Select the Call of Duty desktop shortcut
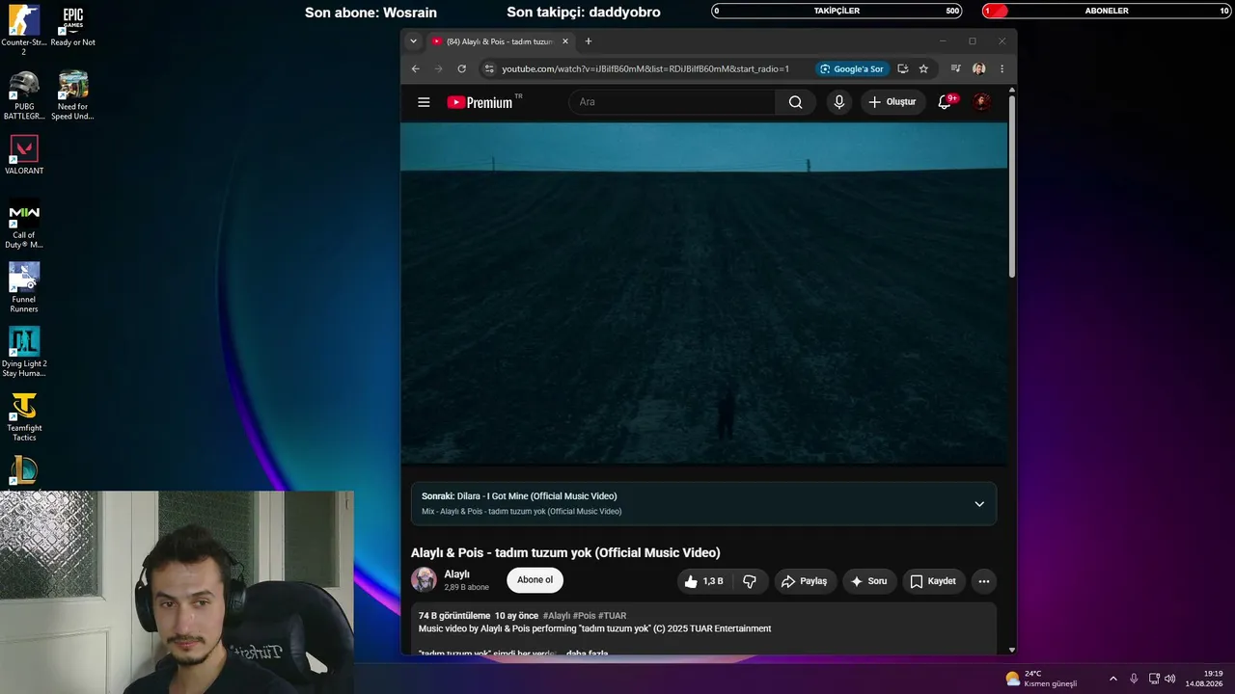This screenshot has width=1235, height=694. 24,225
